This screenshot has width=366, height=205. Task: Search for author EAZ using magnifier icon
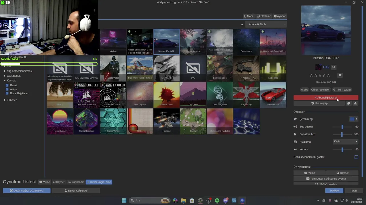[334, 67]
